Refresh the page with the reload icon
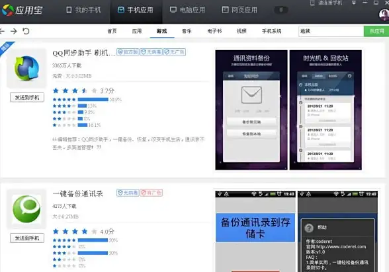 click(x=26, y=31)
